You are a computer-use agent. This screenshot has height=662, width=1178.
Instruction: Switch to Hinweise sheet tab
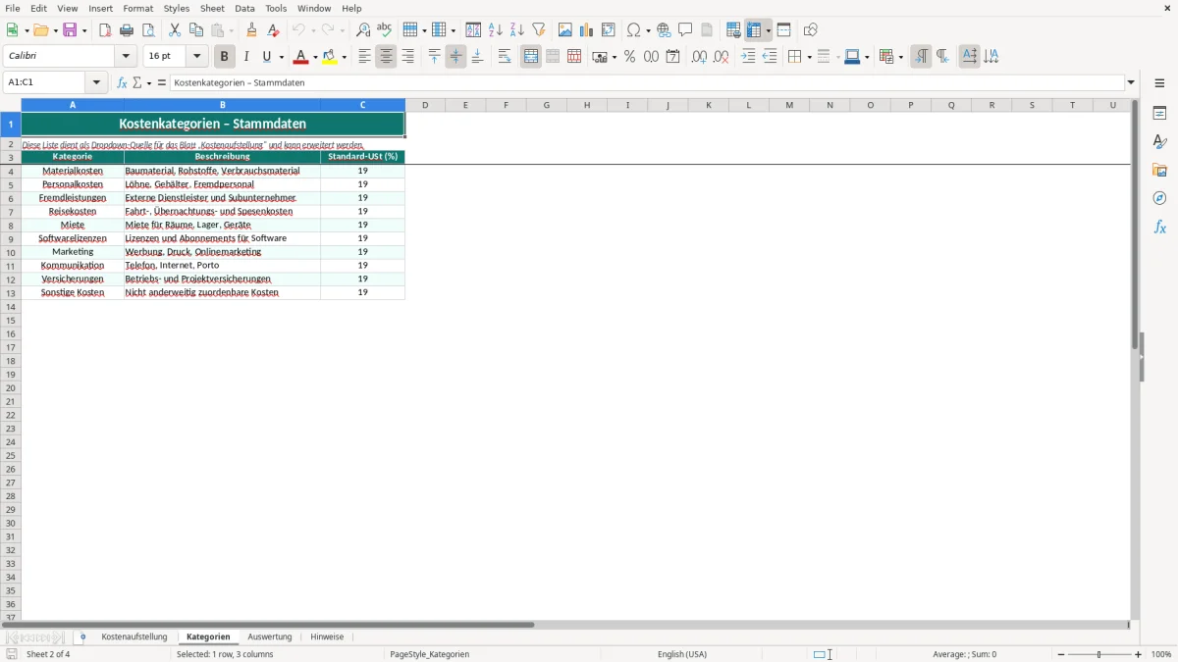pyautogui.click(x=327, y=637)
